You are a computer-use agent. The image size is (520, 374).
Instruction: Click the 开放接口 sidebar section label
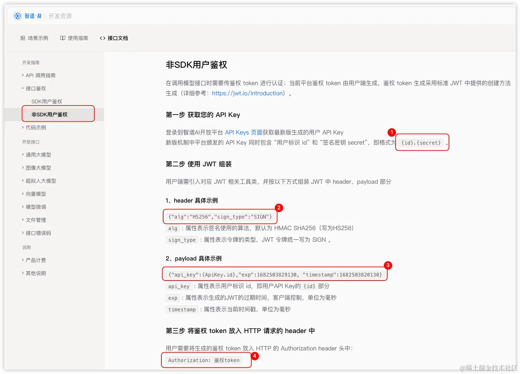[31, 142]
